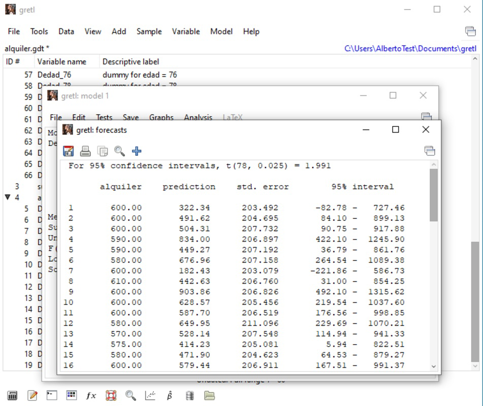Open window list icon in forecasts window
The height and width of the screenshot is (406, 483).
pyautogui.click(x=430, y=151)
